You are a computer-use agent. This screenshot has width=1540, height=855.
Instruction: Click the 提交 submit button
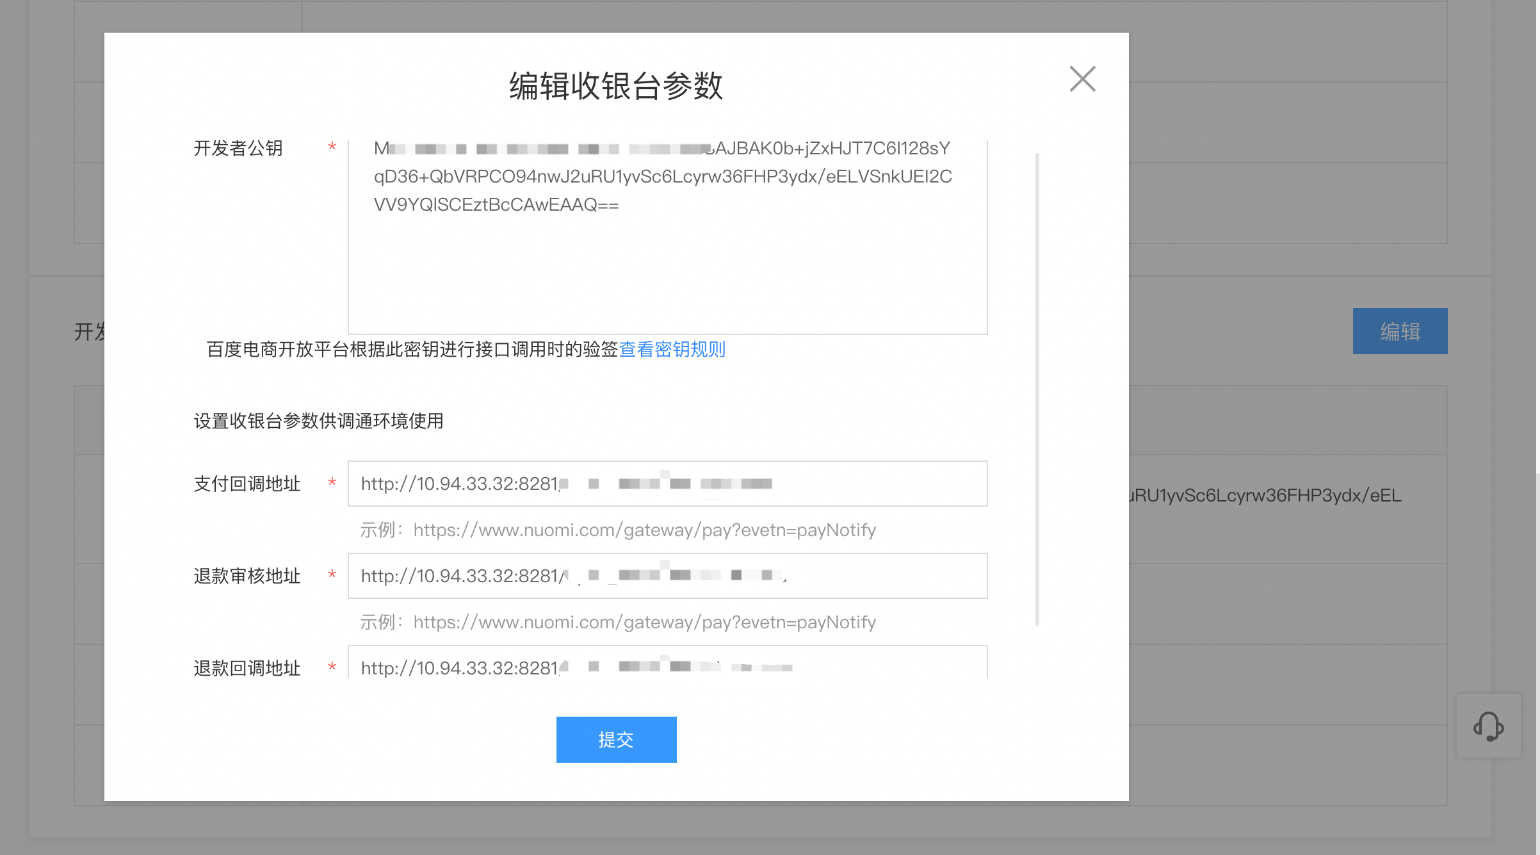click(x=616, y=740)
